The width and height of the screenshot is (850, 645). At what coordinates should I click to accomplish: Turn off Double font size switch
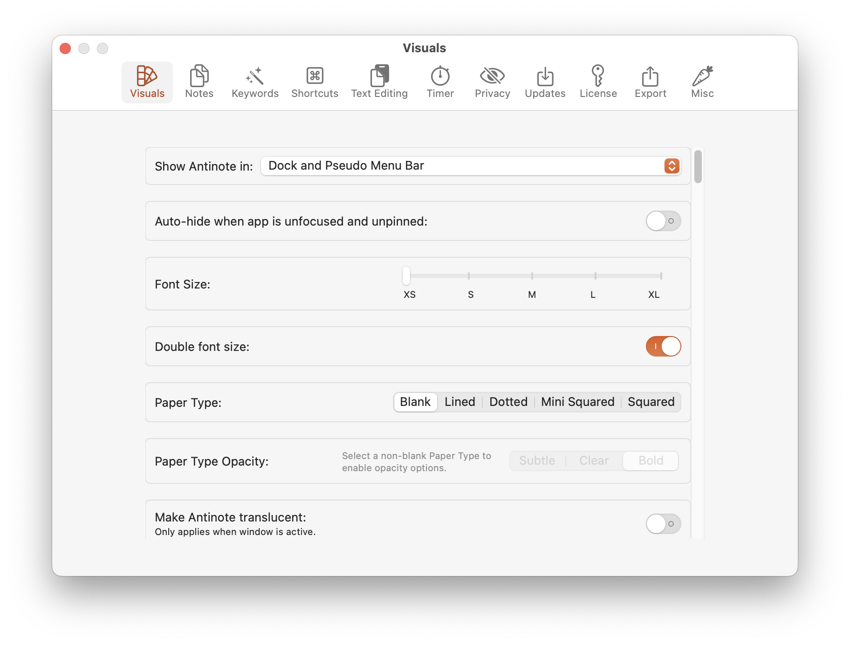tap(663, 346)
